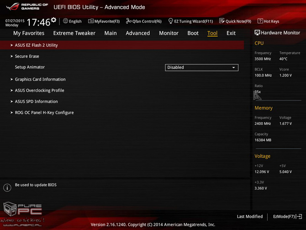The height and width of the screenshot is (230, 306).
Task: Open Graphics Card Information entry
Action: [x=40, y=80]
